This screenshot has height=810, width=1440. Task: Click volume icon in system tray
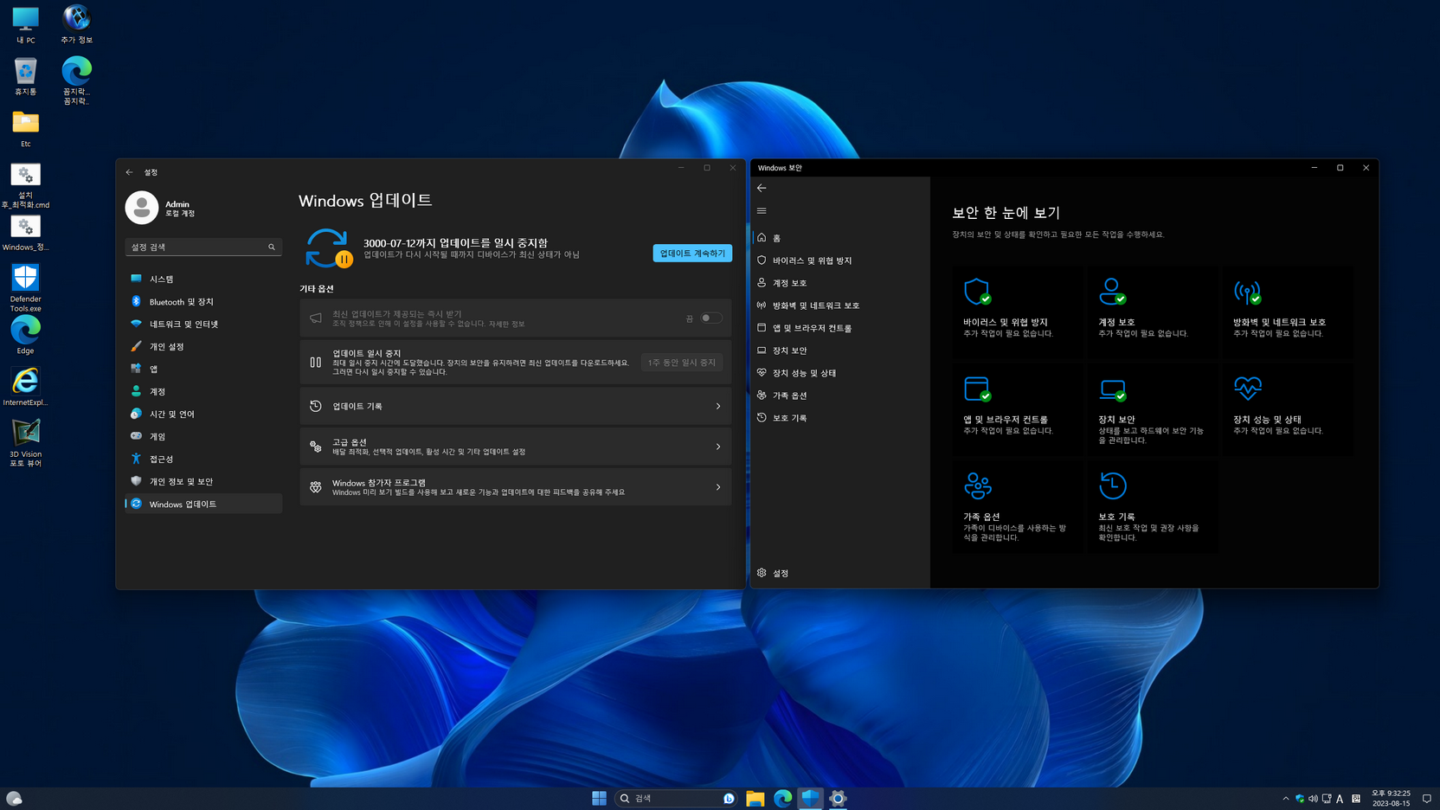[1313, 799]
